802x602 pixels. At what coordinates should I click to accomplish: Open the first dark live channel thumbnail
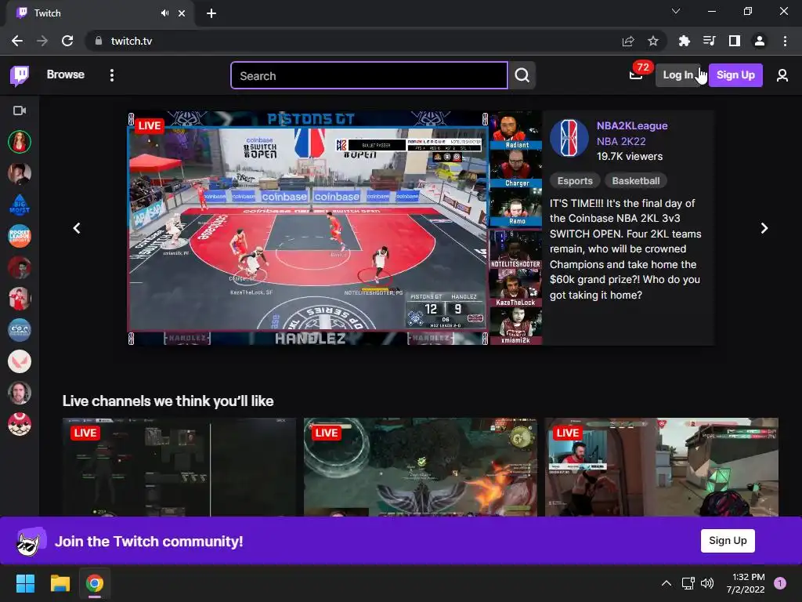coord(179,467)
